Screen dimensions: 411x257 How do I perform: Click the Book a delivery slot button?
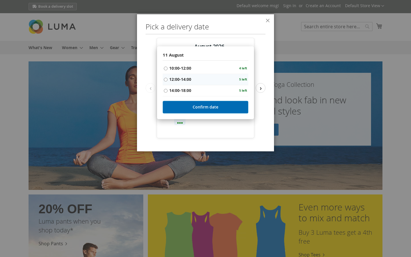coord(53,7)
